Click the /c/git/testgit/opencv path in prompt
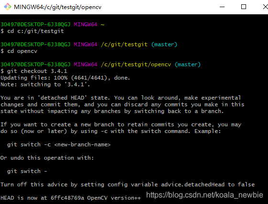The image size is (268, 204). 136,64
